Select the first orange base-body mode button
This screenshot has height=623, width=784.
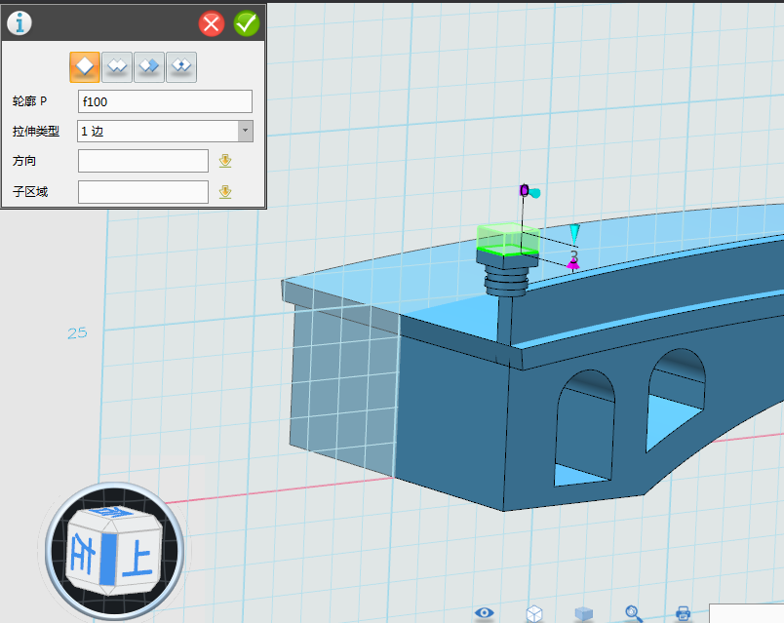[85, 66]
